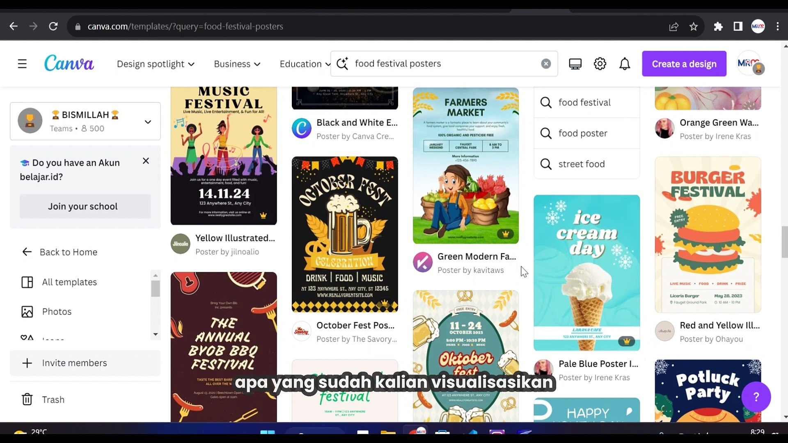Expand the BISMILLAH team switcher

(147, 121)
